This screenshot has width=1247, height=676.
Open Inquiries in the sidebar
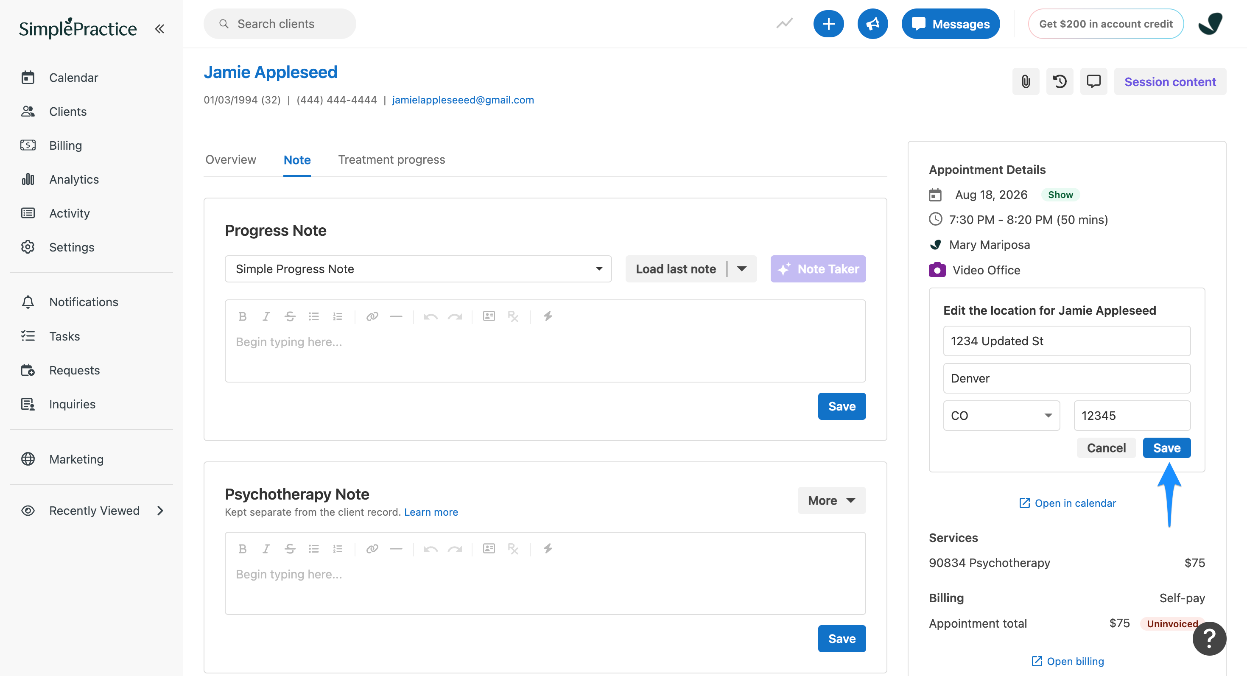point(72,404)
